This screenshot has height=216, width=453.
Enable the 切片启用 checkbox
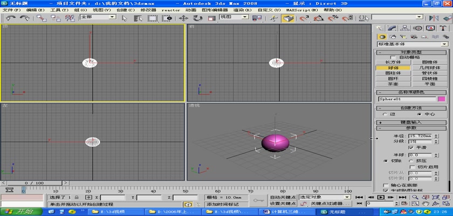(x=412, y=167)
